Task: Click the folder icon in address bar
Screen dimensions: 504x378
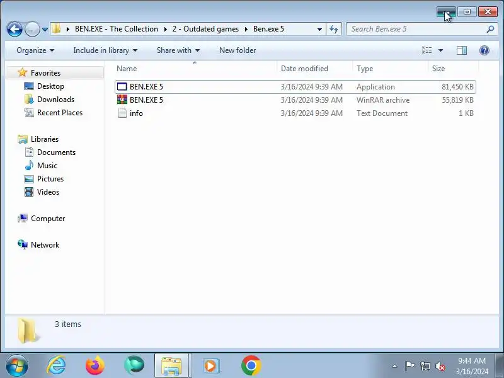Action: pos(57,29)
